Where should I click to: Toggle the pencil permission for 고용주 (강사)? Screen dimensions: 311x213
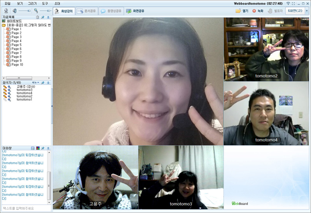pyautogui.click(x=5, y=87)
